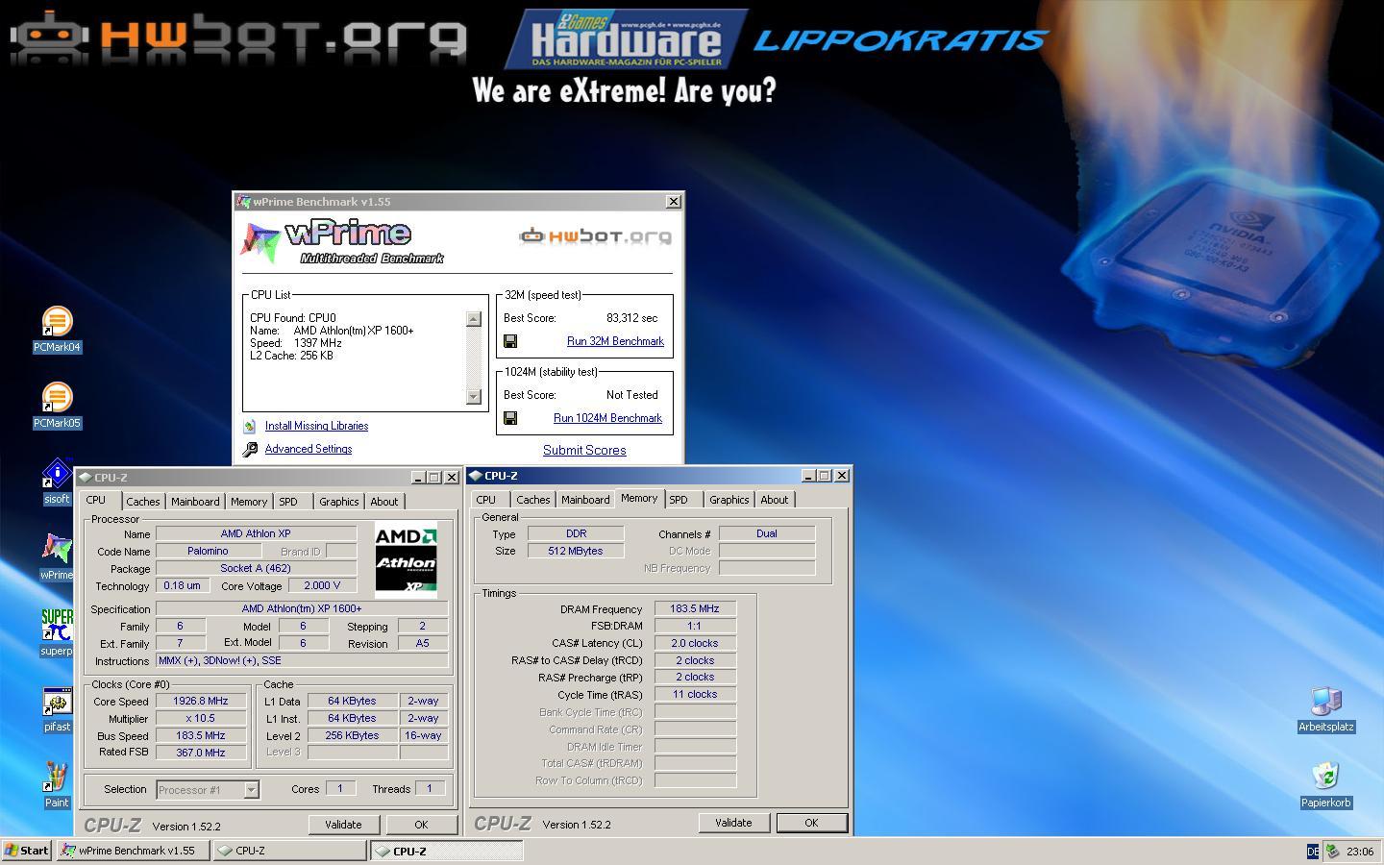
Task: Switch to first CPU-Z taskbar button
Action: pyautogui.click(x=289, y=851)
